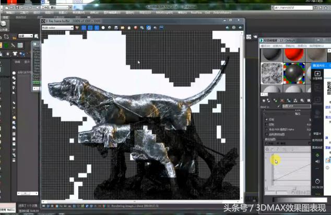Click the undo arrow in quick access toolbar
This screenshot has width=331, height=215.
(22, 8)
